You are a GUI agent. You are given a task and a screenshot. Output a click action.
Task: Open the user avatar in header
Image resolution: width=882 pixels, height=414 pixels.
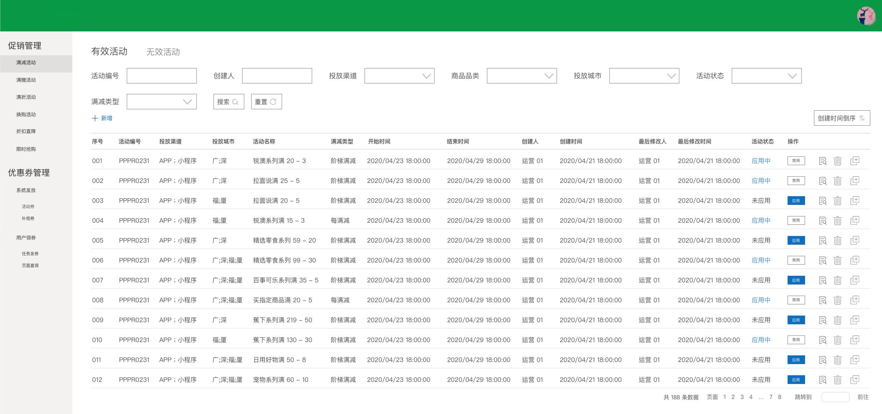866,16
